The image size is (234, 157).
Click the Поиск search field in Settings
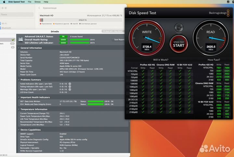[17, 15]
